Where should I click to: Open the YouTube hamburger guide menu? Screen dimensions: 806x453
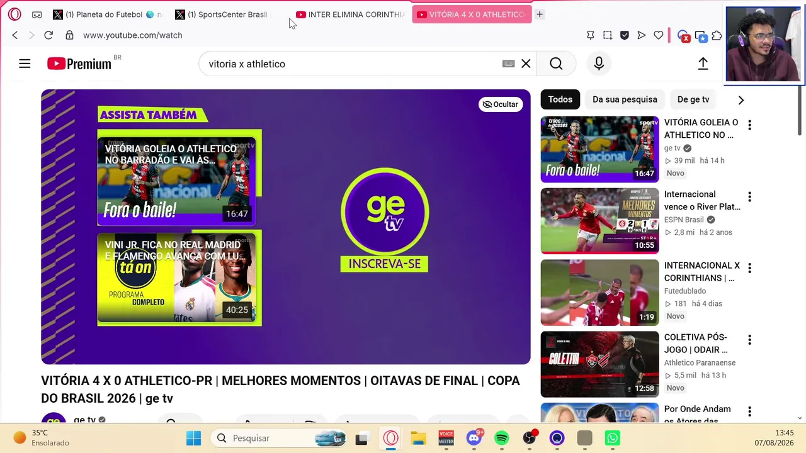[25, 64]
